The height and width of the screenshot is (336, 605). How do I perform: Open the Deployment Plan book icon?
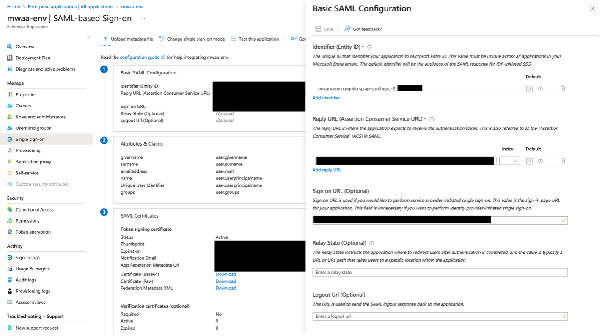tap(10, 58)
